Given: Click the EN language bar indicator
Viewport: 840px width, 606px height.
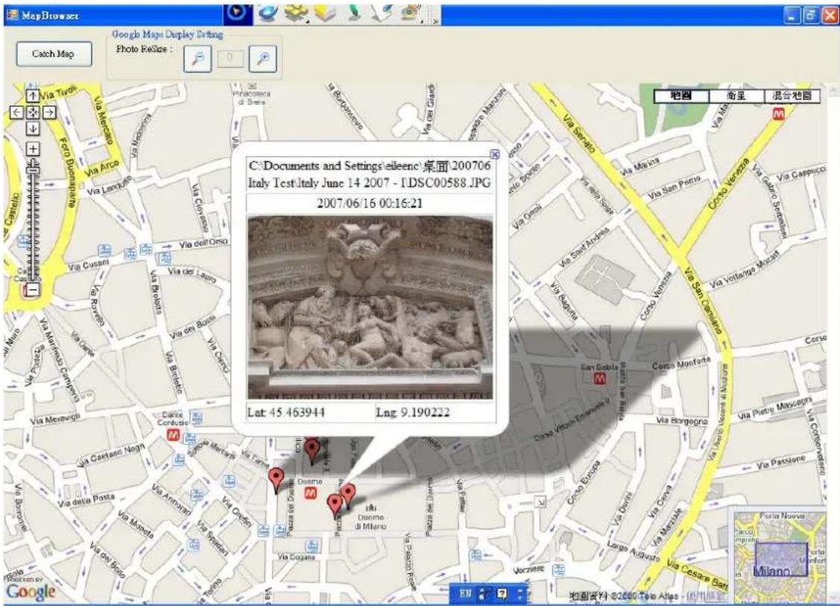Looking at the screenshot, I should [x=465, y=593].
